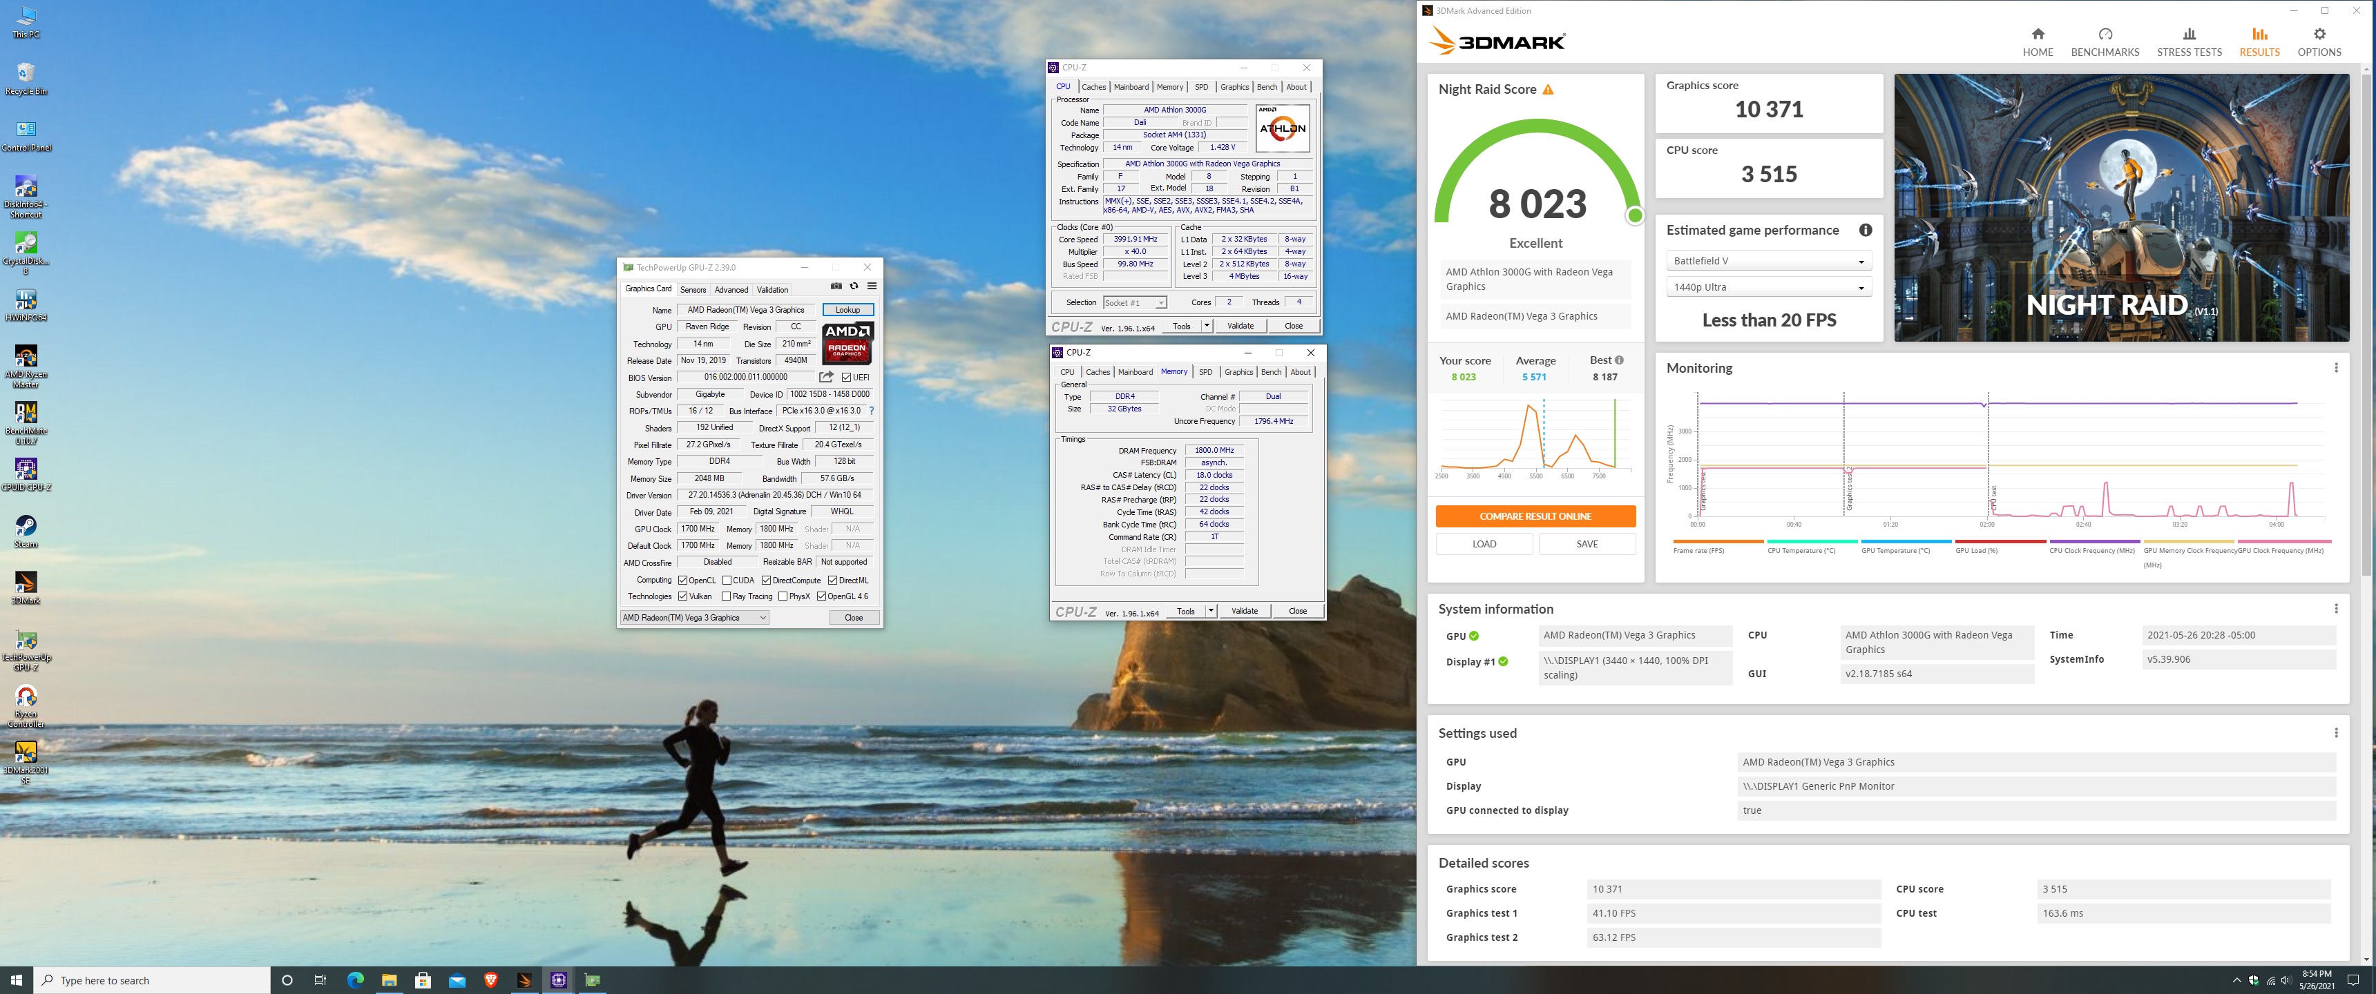The height and width of the screenshot is (994, 2376).
Task: Open the Bench tab in upper CPU-Z window
Action: pos(1267,87)
